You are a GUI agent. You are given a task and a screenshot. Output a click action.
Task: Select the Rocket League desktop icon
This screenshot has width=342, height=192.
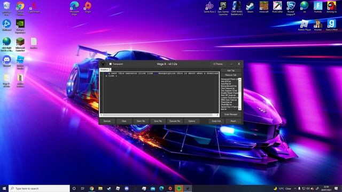click(291, 9)
